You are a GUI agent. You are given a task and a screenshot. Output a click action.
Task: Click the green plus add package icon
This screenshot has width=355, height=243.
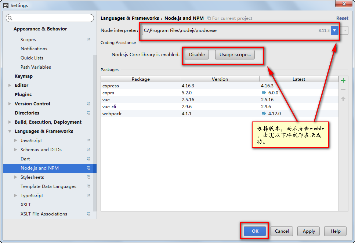click(x=343, y=80)
